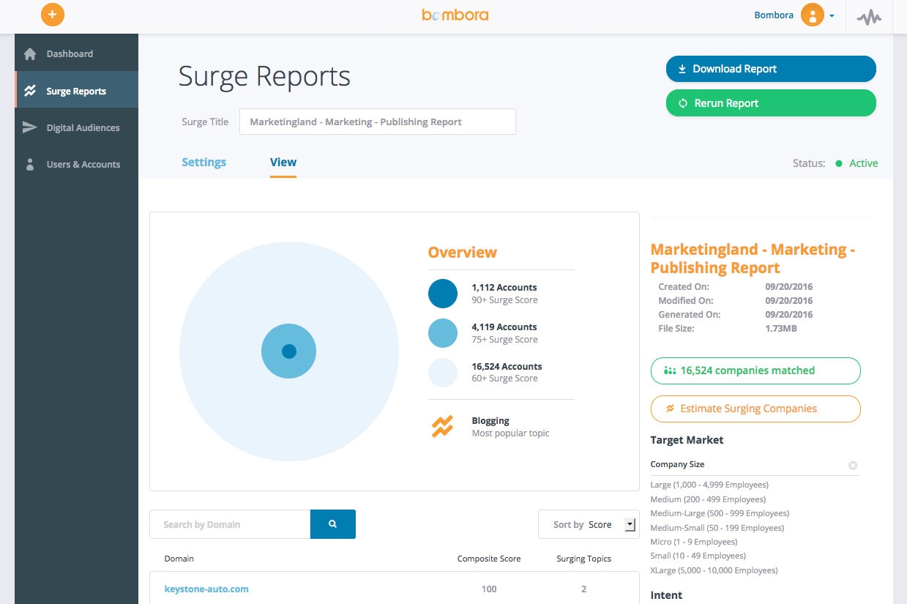Click Micro (1 - 9 Employees) entry
Screen dimensions: 907x604
694,542
